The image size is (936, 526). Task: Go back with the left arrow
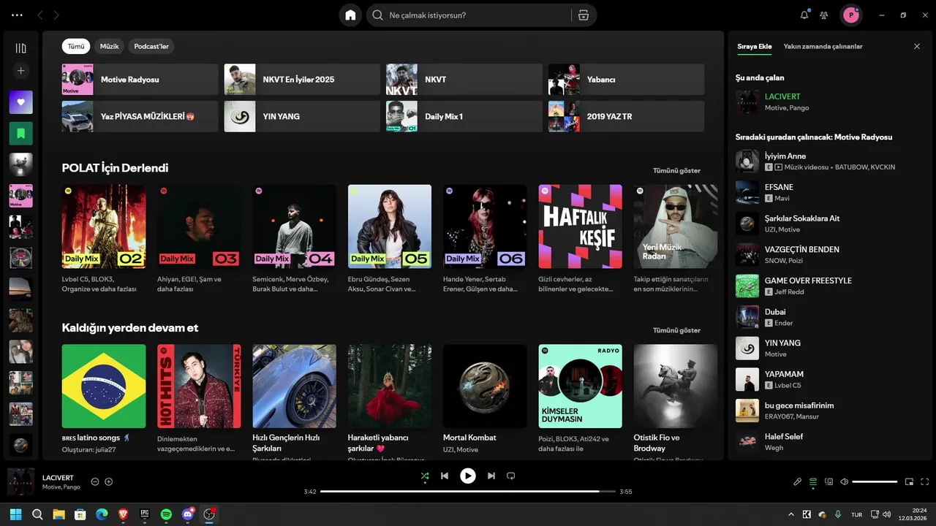pos(40,15)
